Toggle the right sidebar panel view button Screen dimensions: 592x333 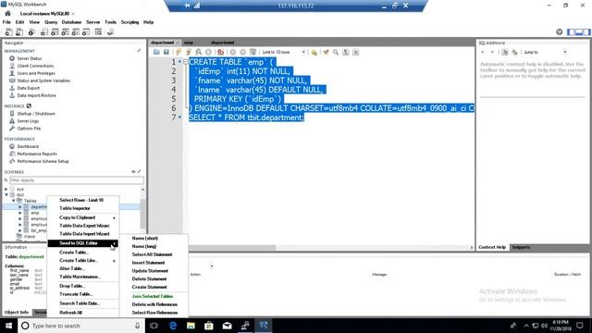(x=586, y=32)
